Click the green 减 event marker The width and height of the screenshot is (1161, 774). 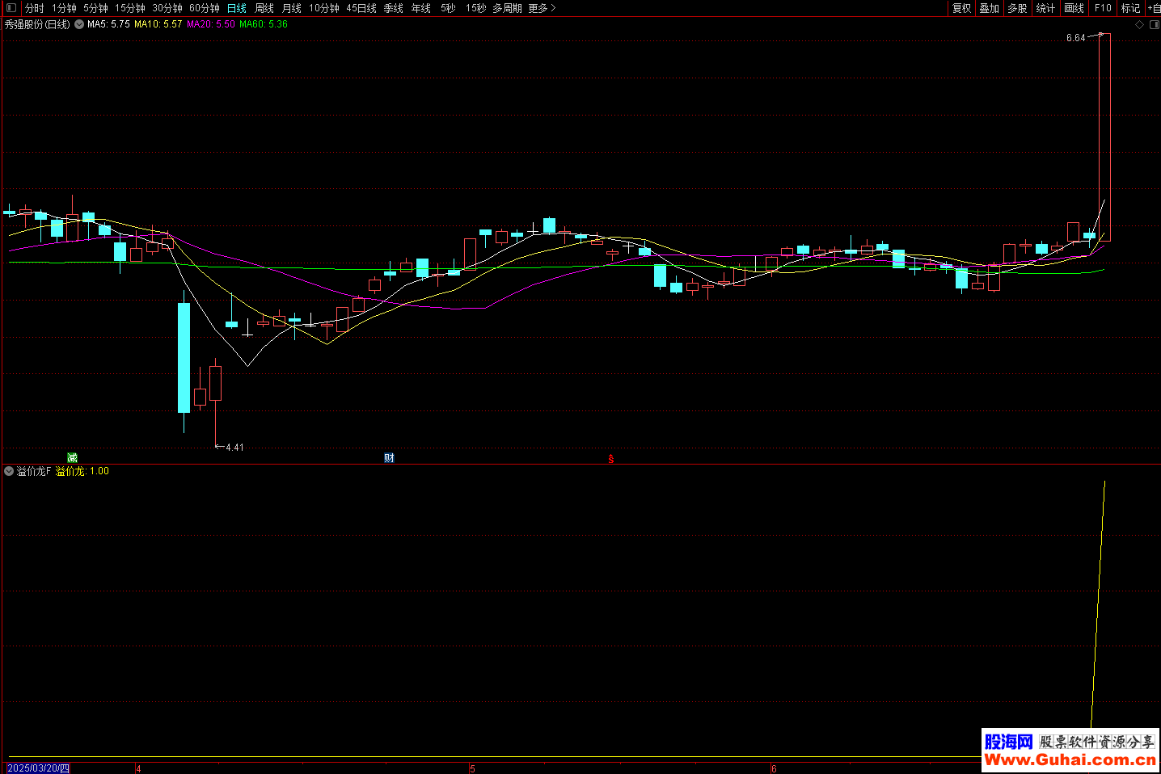pyautogui.click(x=72, y=457)
